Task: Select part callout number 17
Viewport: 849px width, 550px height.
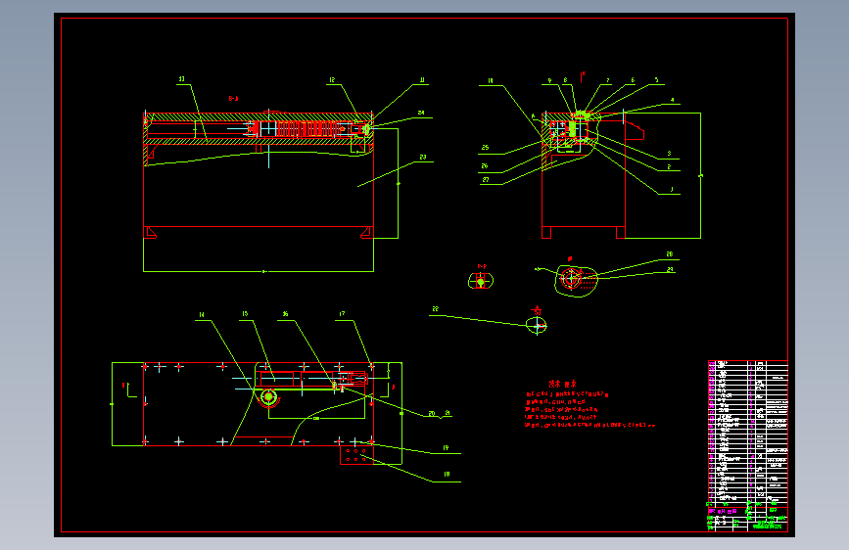Action: (x=342, y=313)
